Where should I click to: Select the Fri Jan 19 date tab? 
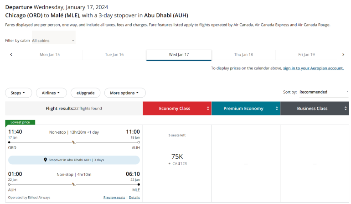306,54
